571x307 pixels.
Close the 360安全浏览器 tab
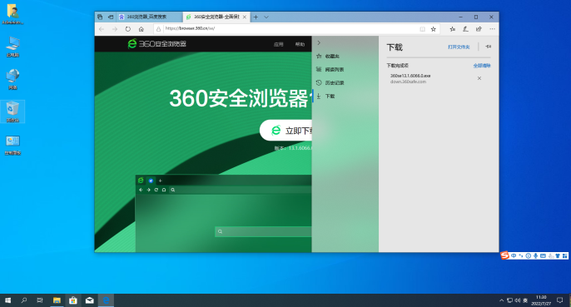[x=245, y=17]
